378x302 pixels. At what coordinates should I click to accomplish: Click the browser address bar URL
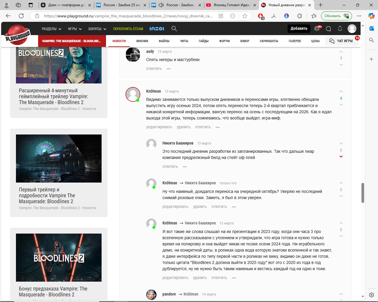(x=128, y=16)
